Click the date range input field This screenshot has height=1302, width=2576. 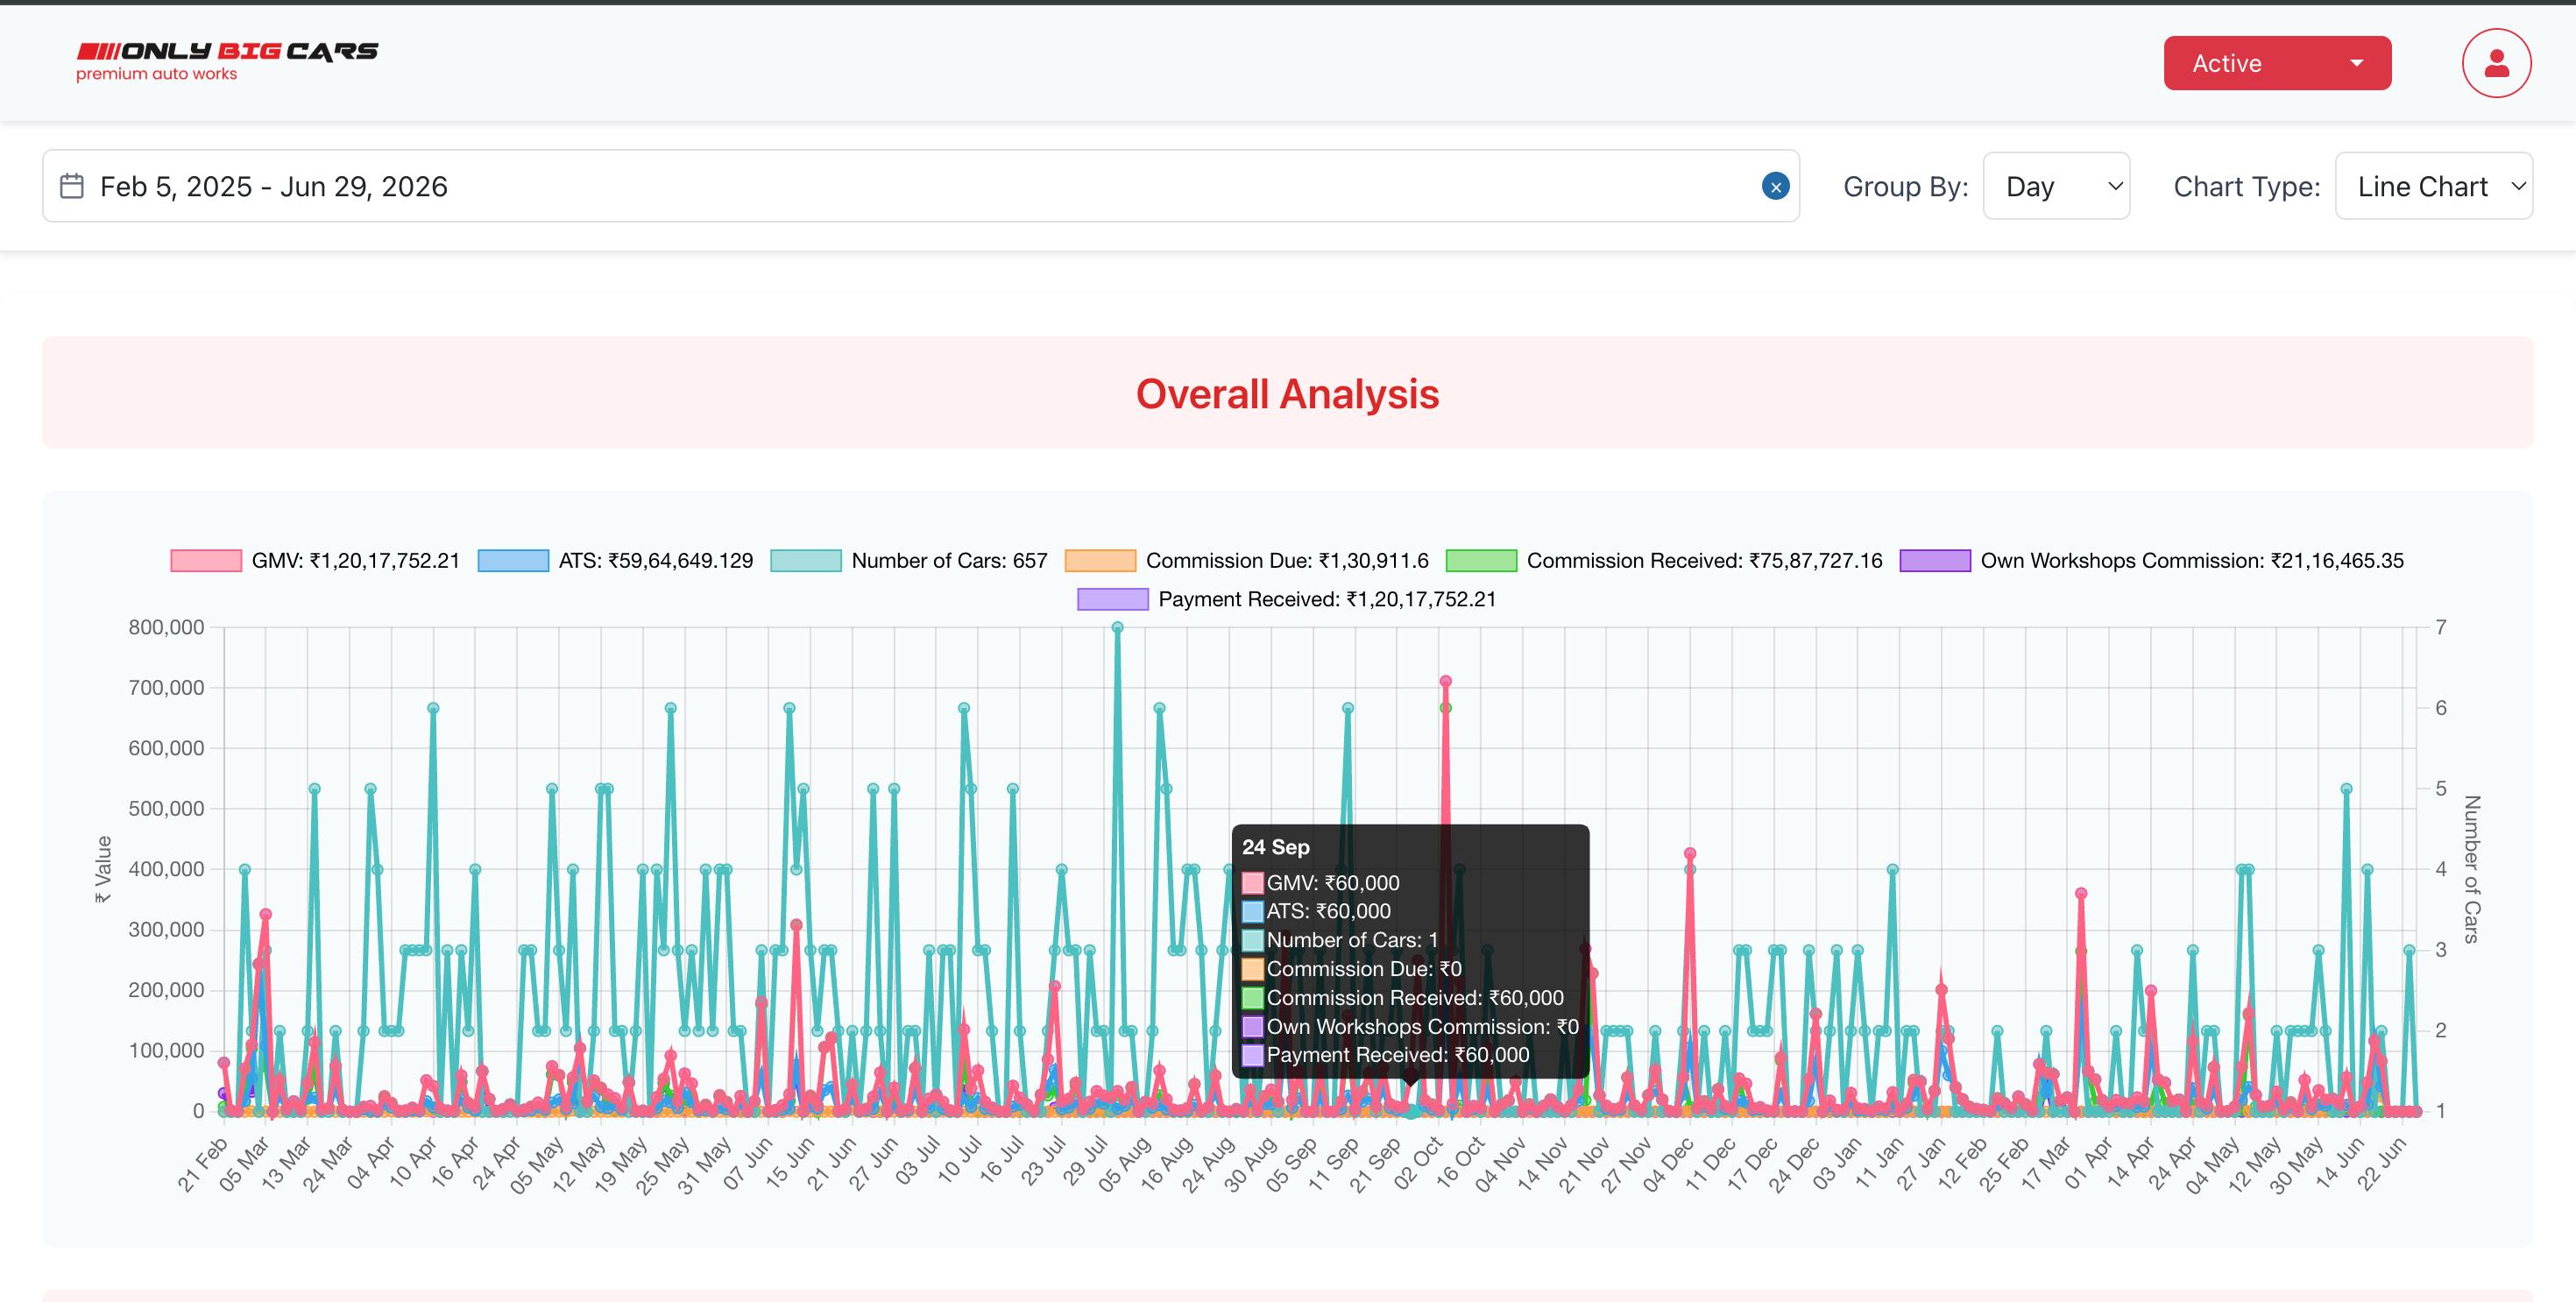click(x=920, y=186)
